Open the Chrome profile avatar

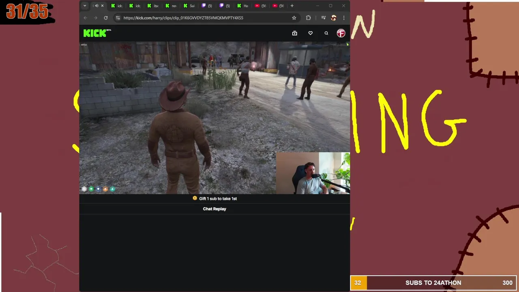point(334,18)
